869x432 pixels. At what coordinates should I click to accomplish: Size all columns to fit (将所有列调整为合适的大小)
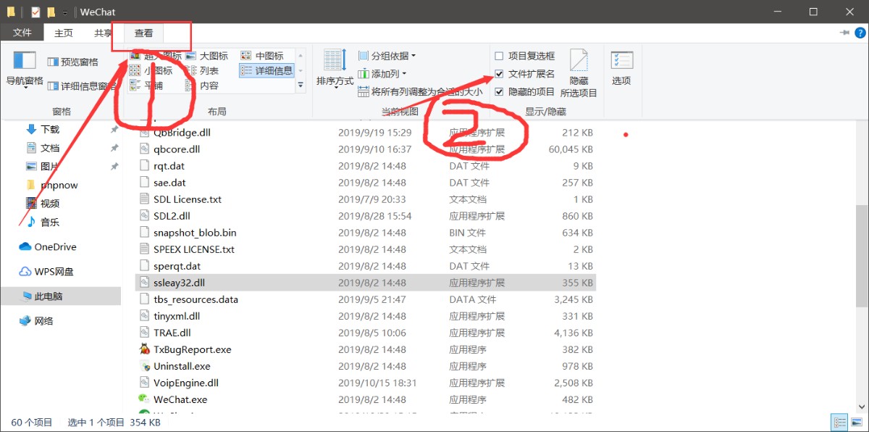pos(421,92)
